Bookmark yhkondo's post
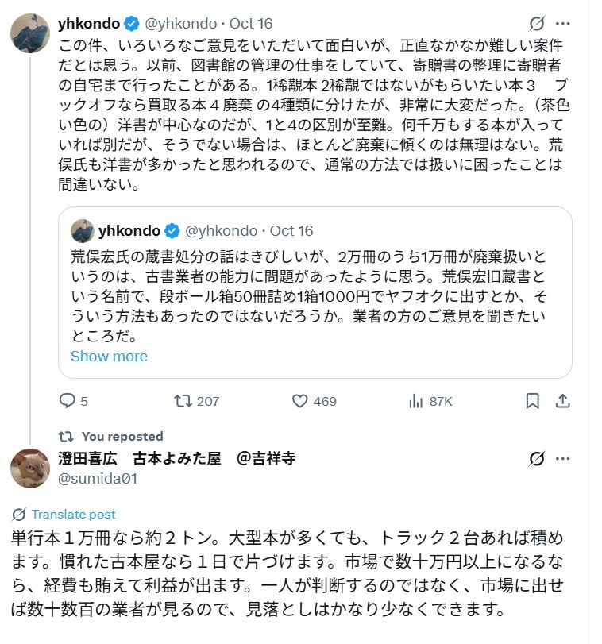Viewport: 602px width, 644px height. pos(533,401)
